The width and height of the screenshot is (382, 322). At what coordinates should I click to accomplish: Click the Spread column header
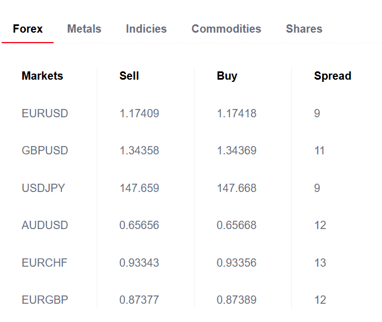point(332,76)
